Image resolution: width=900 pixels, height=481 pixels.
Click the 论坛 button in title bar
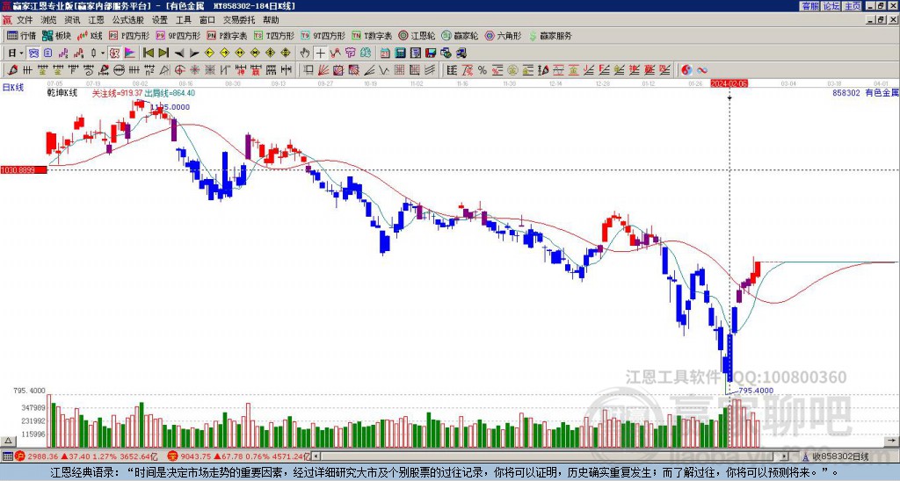click(831, 6)
